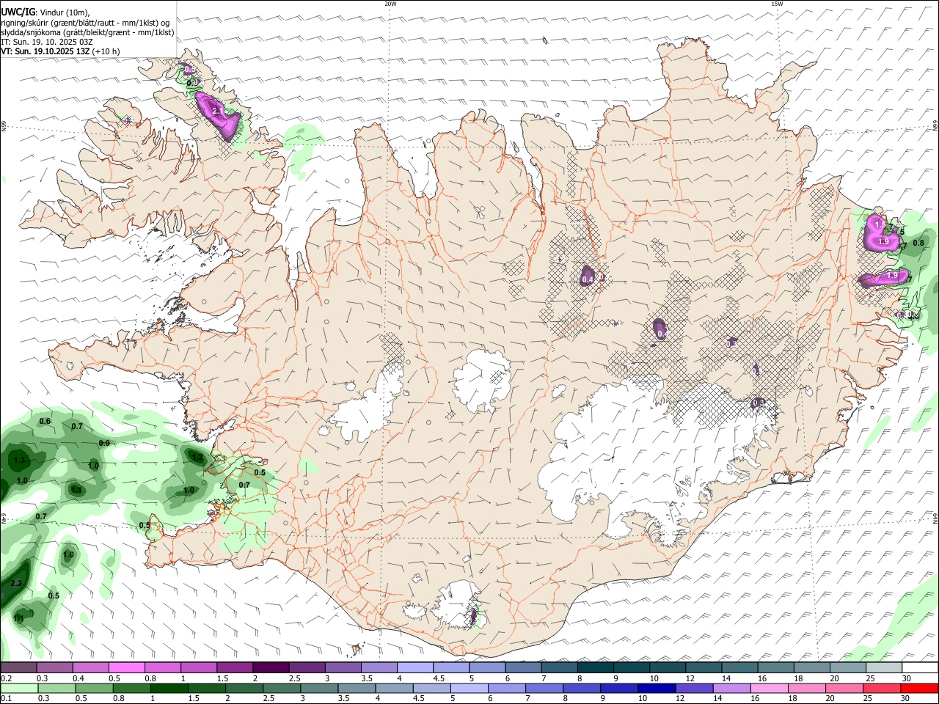The height and width of the screenshot is (704, 939).
Task: Click the '0.9' rain value in Faxaflói bay
Action: pos(104,443)
